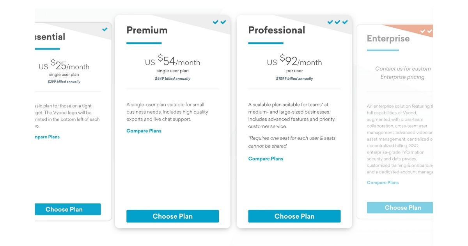Click the triple checkmark icon on Professional card
Image resolution: width=468 pixels, height=246 pixels.
(337, 22)
